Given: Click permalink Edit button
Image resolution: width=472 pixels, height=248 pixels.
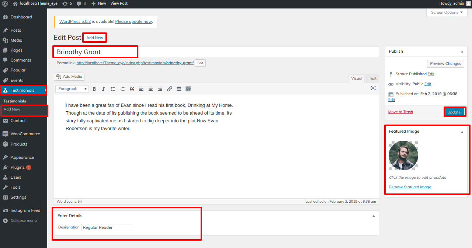Looking at the screenshot, I should (x=200, y=63).
